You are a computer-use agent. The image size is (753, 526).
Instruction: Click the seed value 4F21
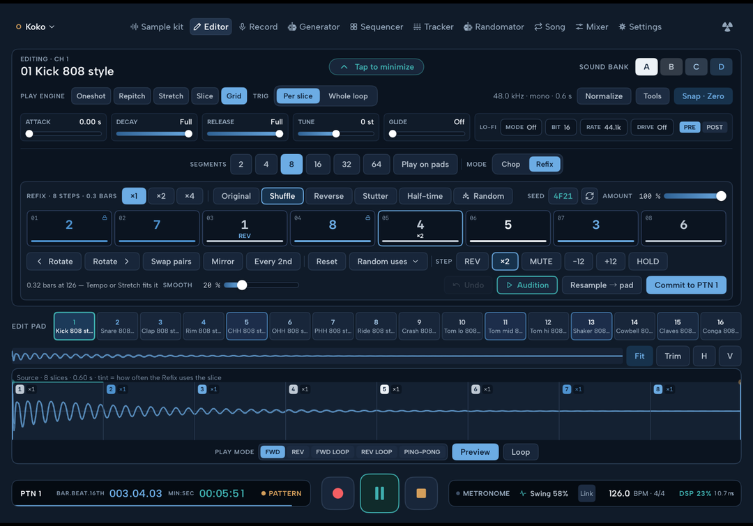pyautogui.click(x=563, y=196)
